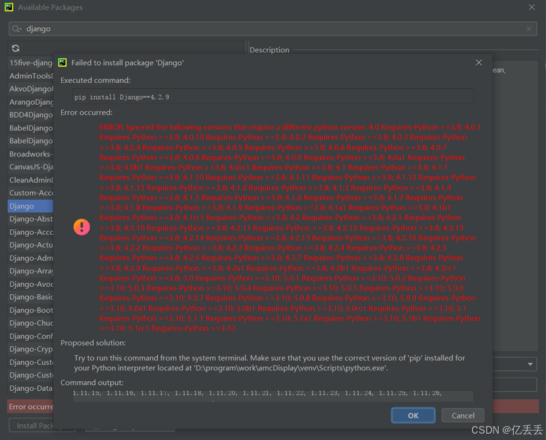This screenshot has height=440, width=546.
Task: Select the 15five-django package row
Action: pyautogui.click(x=31, y=62)
